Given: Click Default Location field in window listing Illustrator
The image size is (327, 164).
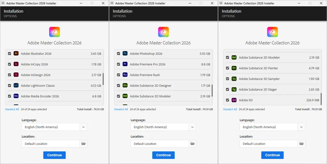Looking at the screenshot, I should (x=51, y=144).
